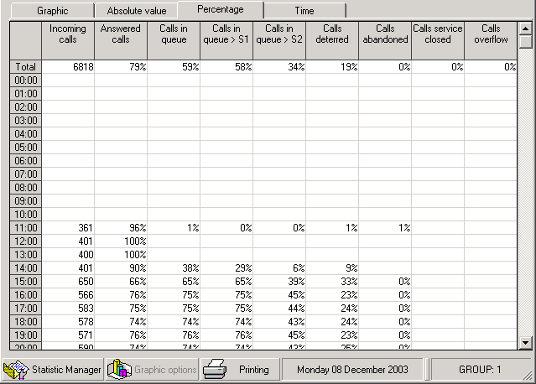Click the 11:00 answered calls 96% cell
536x384 pixels.
(121, 227)
